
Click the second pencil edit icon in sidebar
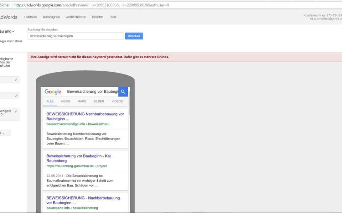pos(16,95)
